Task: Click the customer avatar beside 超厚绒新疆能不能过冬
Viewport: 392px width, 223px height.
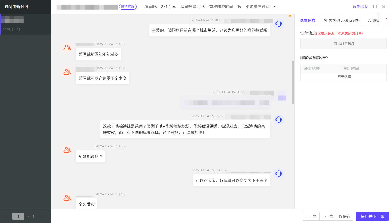Action: point(67,48)
